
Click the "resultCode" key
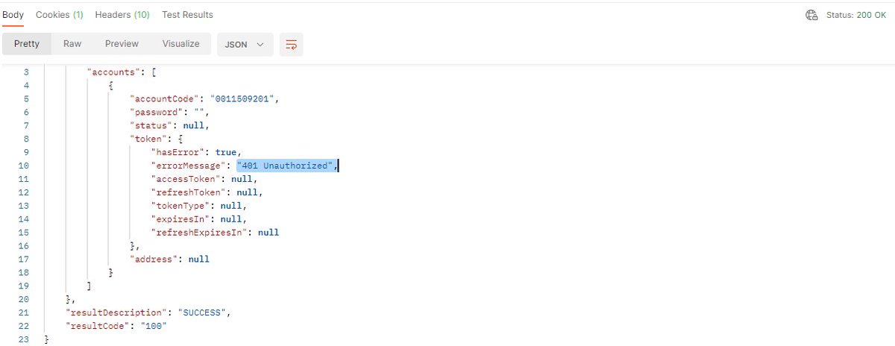coord(98,326)
